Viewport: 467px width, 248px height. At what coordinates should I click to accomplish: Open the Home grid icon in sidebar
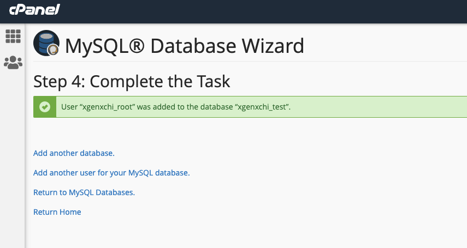(13, 37)
